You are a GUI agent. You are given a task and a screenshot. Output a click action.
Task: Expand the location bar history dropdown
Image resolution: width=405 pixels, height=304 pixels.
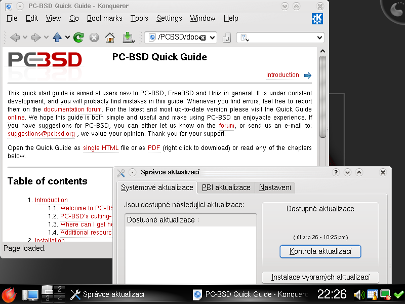pyautogui.click(x=212, y=37)
